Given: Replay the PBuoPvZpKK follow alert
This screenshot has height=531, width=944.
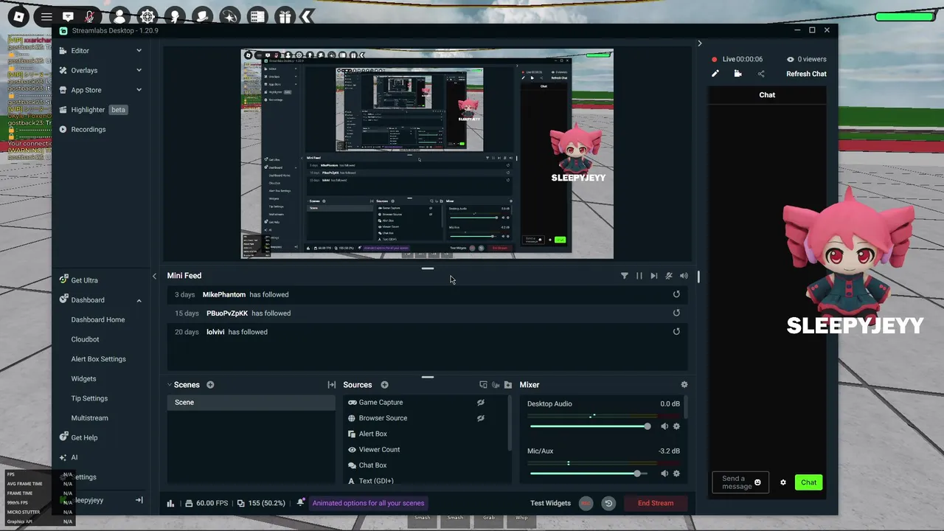Looking at the screenshot, I should click(676, 313).
